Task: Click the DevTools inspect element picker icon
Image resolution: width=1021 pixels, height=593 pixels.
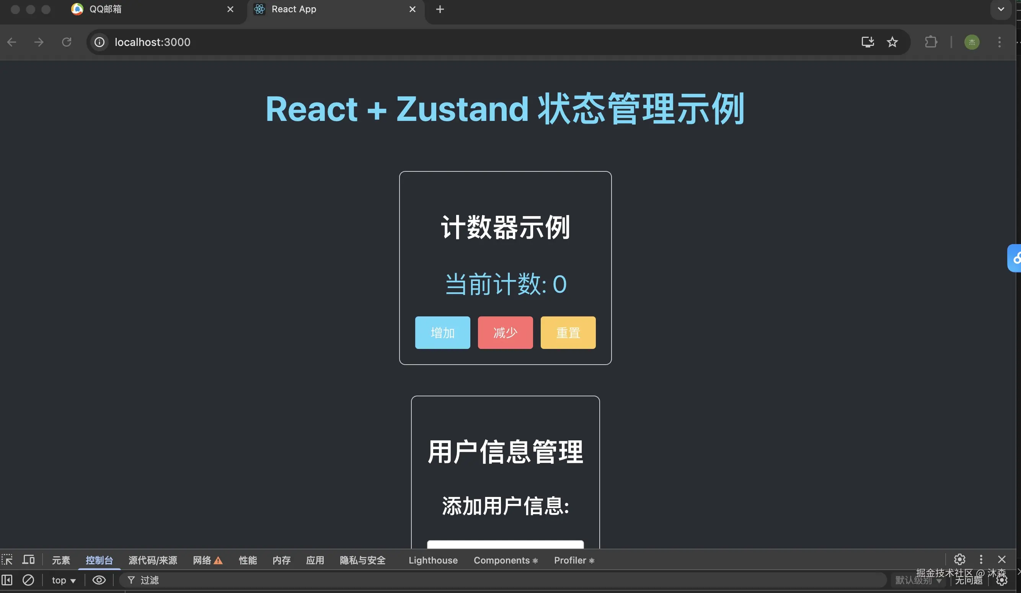Action: tap(7, 560)
